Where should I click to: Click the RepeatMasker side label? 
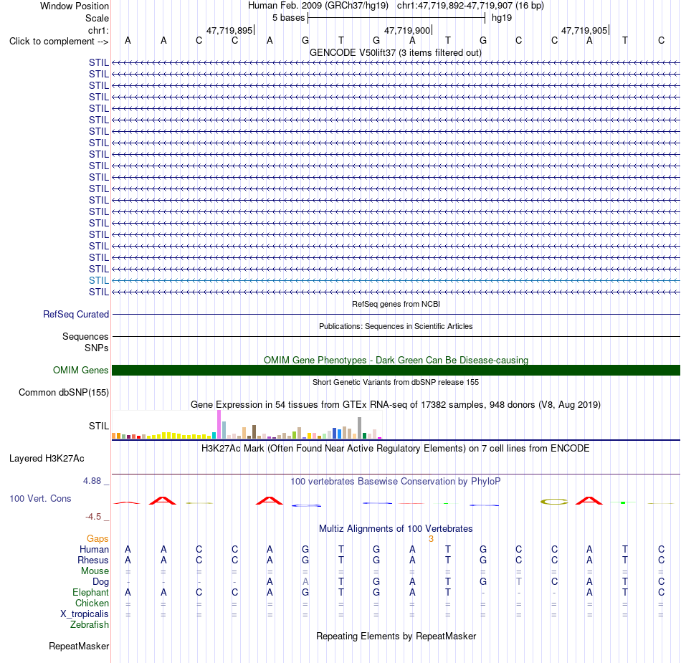click(x=79, y=647)
